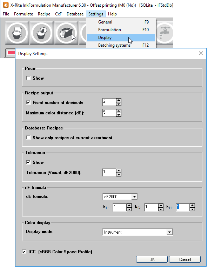Click the pouring ink bucket toolbar icon
The width and height of the screenshot is (208, 268).
(x=42, y=33)
